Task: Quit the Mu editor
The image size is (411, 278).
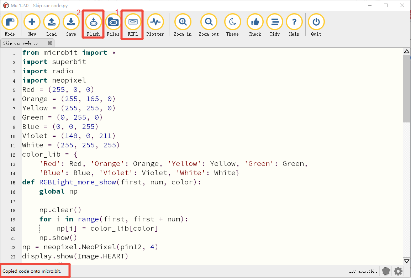Action: pyautogui.click(x=316, y=25)
